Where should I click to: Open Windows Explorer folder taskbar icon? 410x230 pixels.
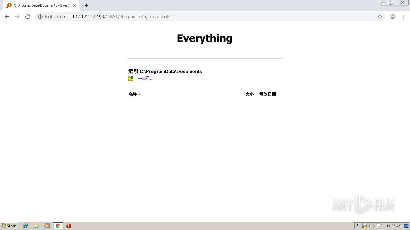tap(36, 226)
